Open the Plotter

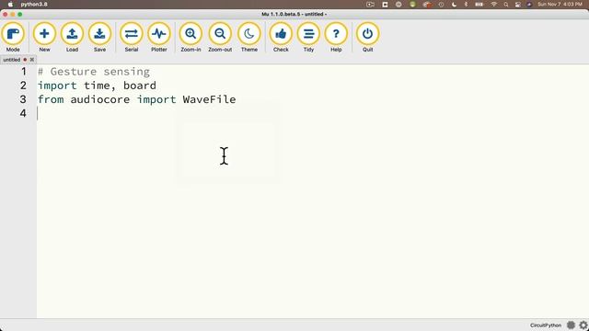click(x=159, y=37)
